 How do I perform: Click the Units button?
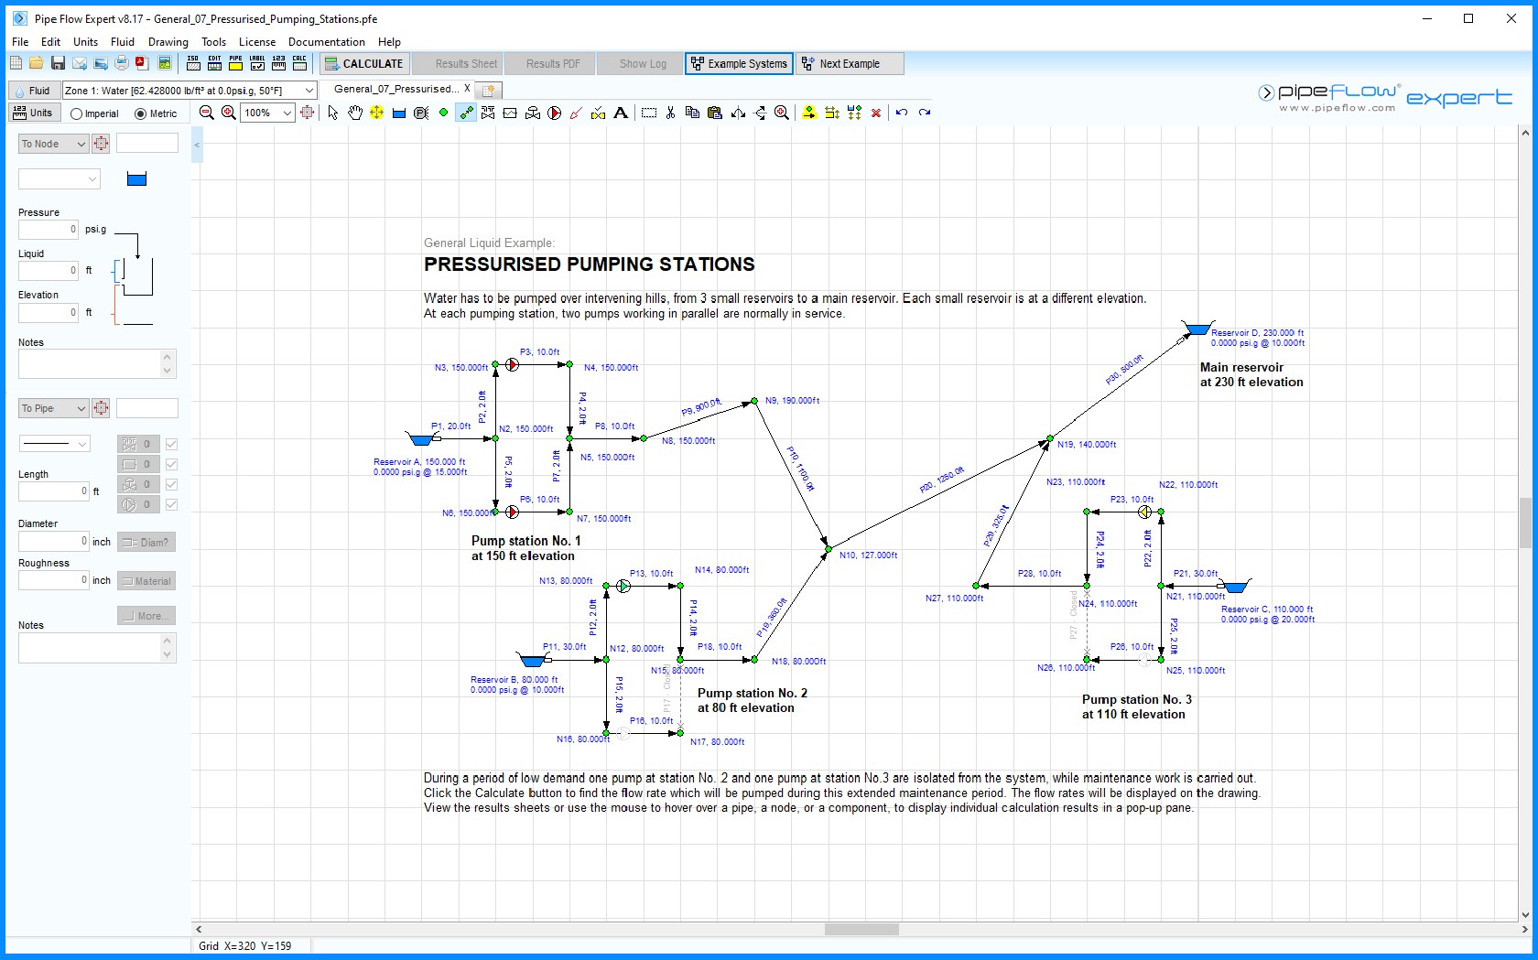point(34,113)
